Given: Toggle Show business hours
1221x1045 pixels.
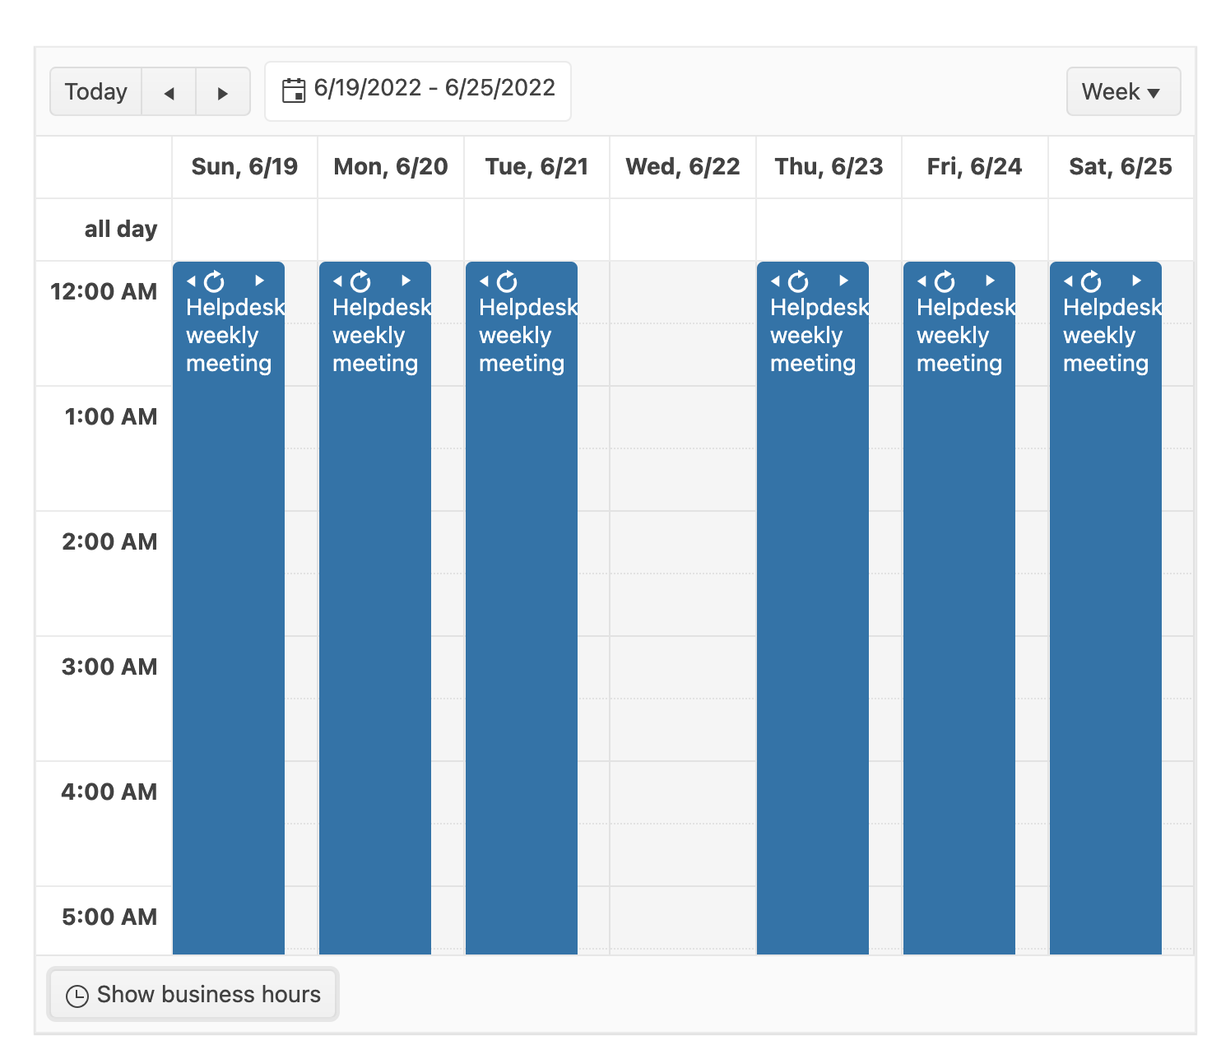Looking at the screenshot, I should pyautogui.click(x=193, y=995).
